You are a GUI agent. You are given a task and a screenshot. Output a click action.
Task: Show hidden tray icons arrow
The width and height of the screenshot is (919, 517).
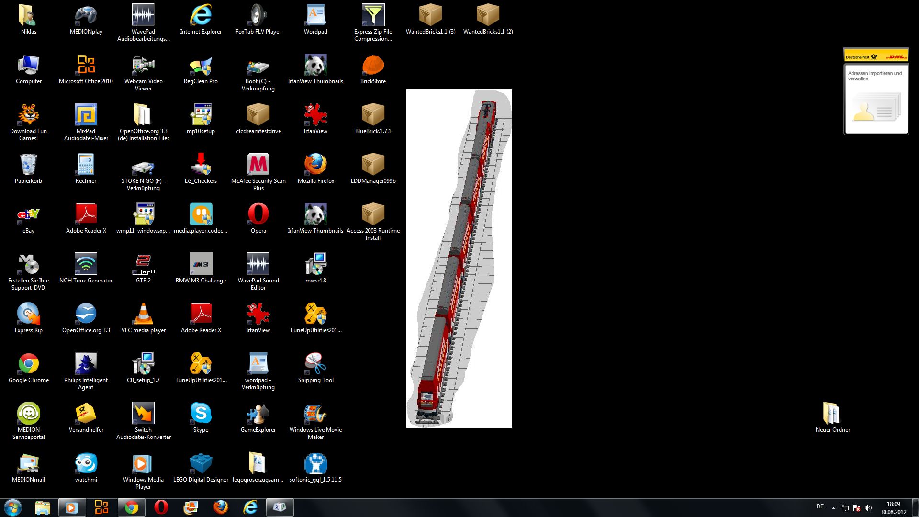(833, 508)
